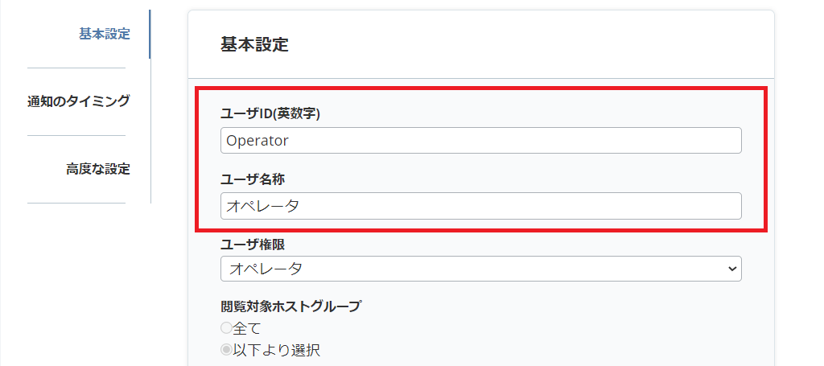Screen dimensions: 824x366
Task: Click the chevron arrow of ユーザ権限 select
Action: 731,269
